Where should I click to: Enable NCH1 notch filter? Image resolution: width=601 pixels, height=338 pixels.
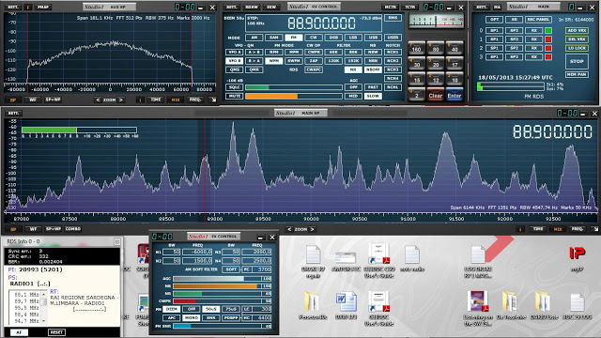coord(393,53)
